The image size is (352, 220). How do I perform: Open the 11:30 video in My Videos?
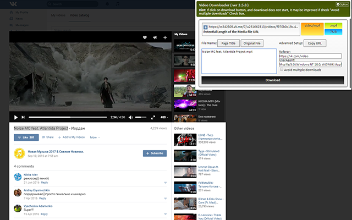point(185,76)
